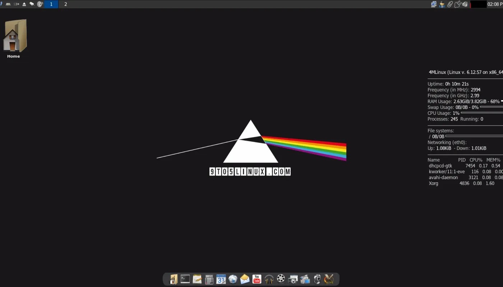Launch Wine from the rightmost dock icon
This screenshot has height=287, width=503.
[x=329, y=279]
